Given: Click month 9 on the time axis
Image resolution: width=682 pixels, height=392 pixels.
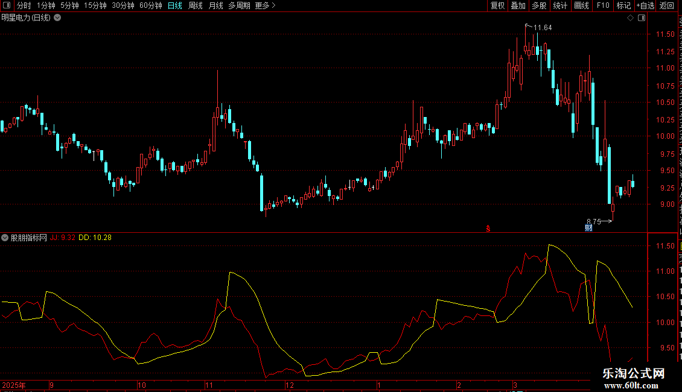Looking at the screenshot, I should click(x=52, y=385).
